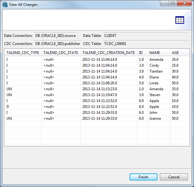The width and height of the screenshot is (194, 187).
Task: Click the Talend icon in the title bar
Action: pos(5,5)
